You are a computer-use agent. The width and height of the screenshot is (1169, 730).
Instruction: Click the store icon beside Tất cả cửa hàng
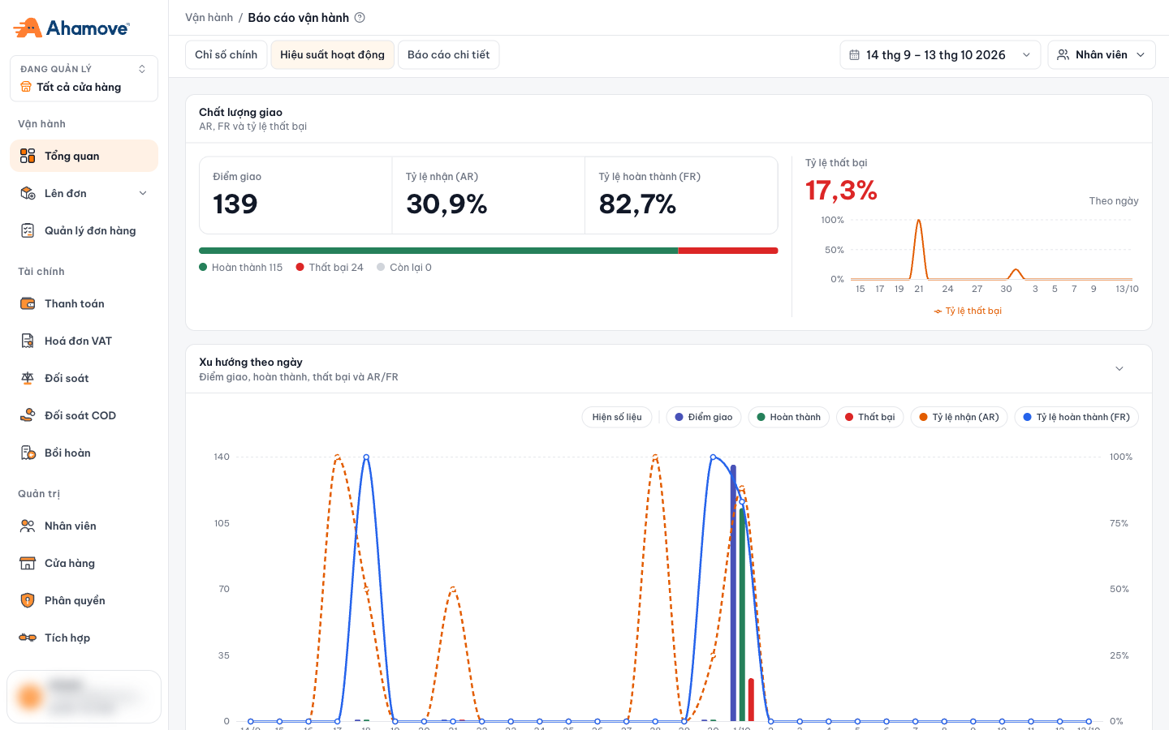(26, 87)
